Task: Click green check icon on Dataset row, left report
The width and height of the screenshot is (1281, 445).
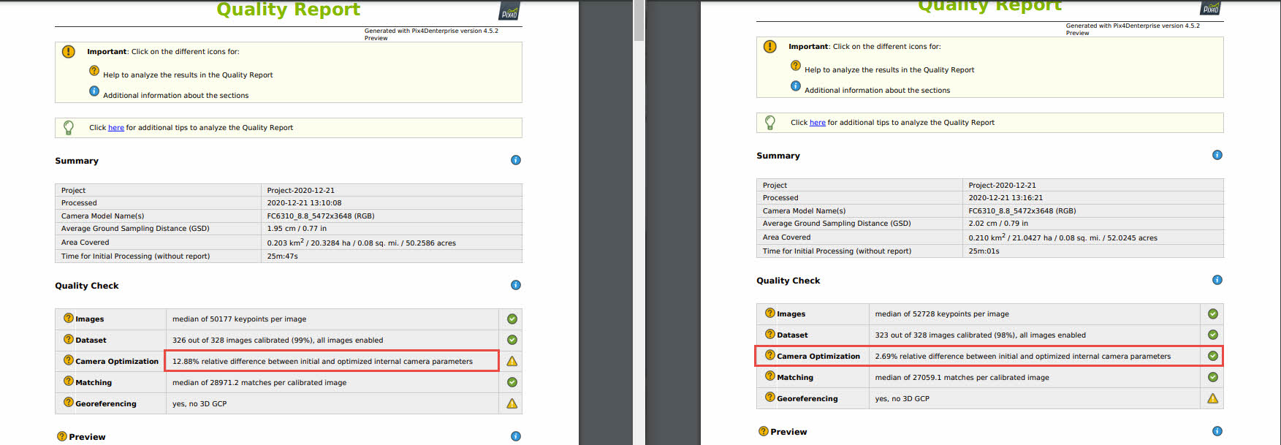Action: click(512, 340)
